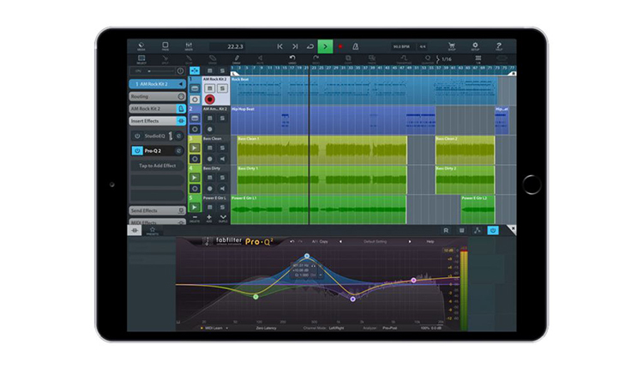Activate the Split tool
This screenshot has width=643, height=369.
(165, 59)
